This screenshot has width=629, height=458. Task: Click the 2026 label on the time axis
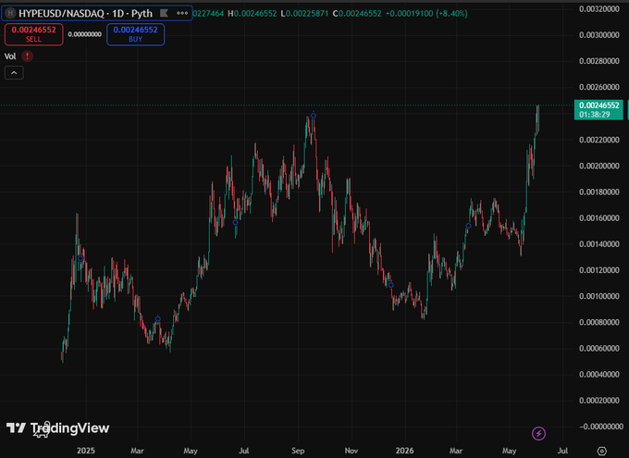[x=404, y=451]
